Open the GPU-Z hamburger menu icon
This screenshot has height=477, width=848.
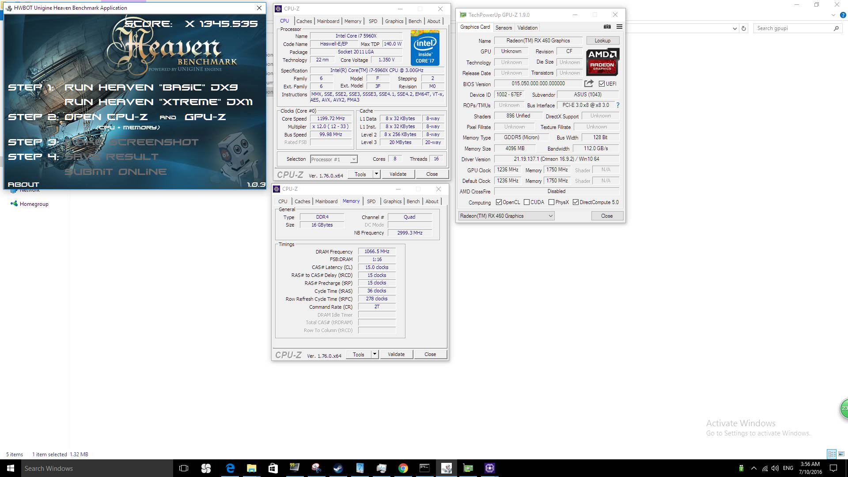pos(619,27)
